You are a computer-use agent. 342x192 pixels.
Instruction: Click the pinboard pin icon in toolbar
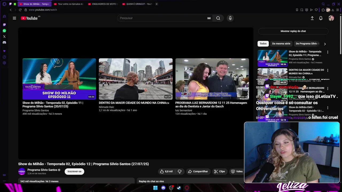tap(297, 10)
